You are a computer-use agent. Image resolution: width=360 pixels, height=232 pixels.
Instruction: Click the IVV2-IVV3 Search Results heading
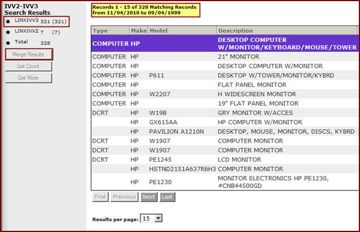pyautogui.click(x=27, y=9)
